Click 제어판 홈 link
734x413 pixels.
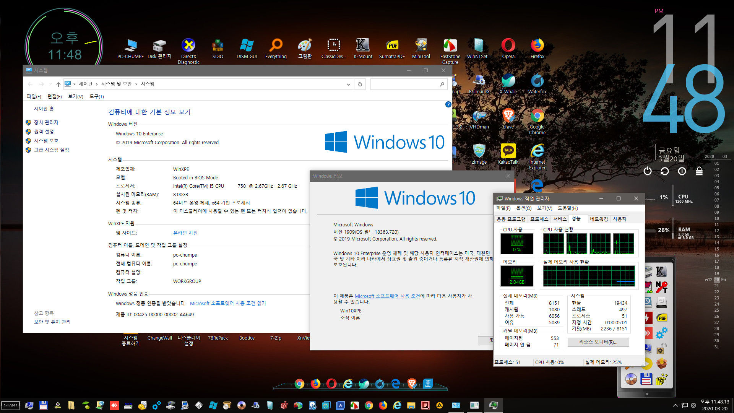[x=44, y=109]
